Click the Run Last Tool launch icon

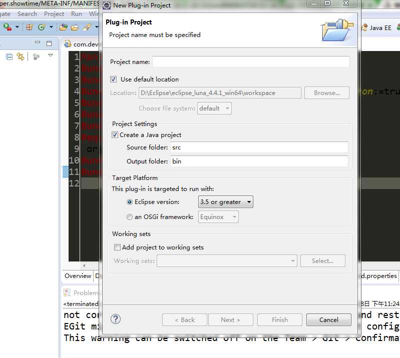[8, 27]
